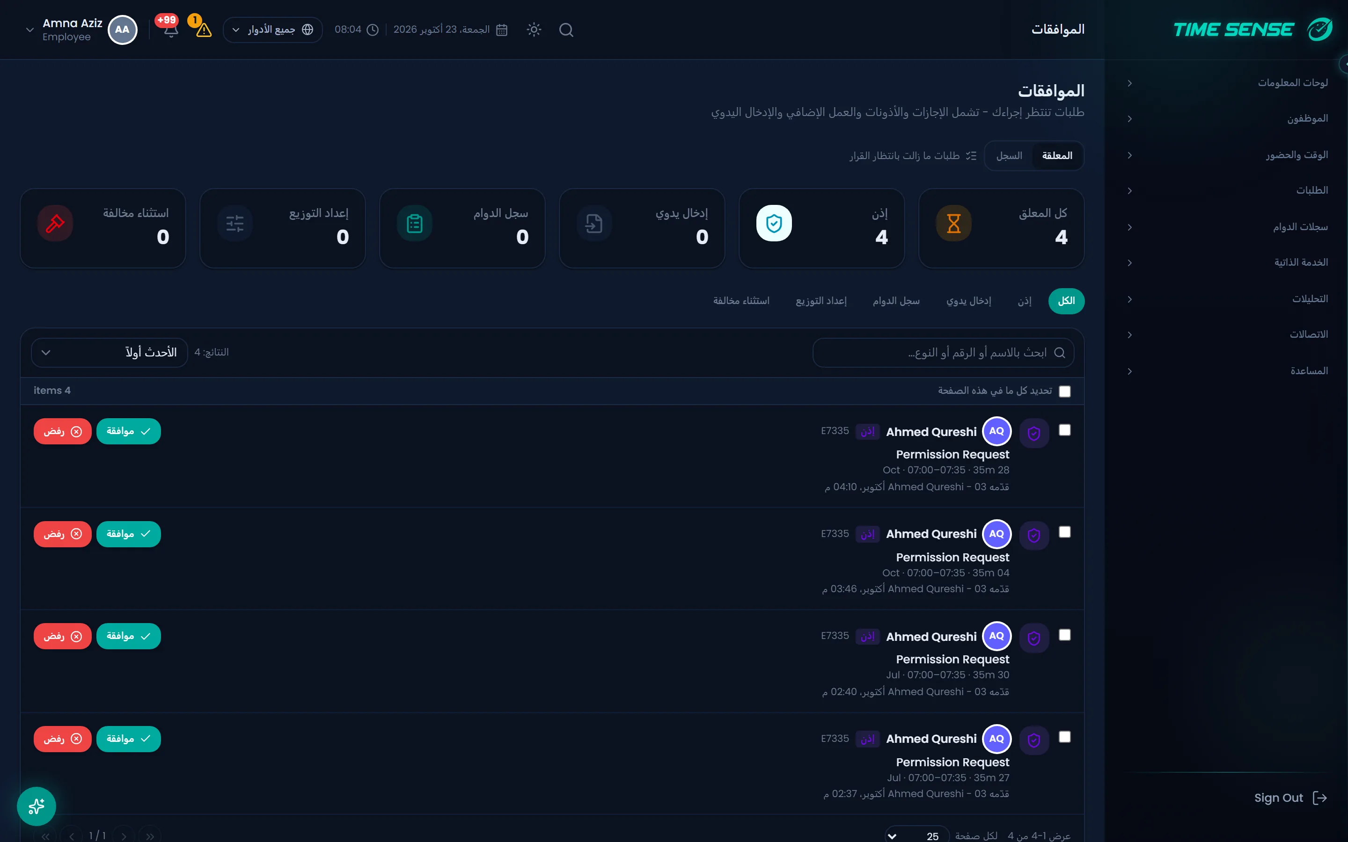The height and width of the screenshot is (842, 1348).
Task: Select the الكل filter pill
Action: 1066,301
